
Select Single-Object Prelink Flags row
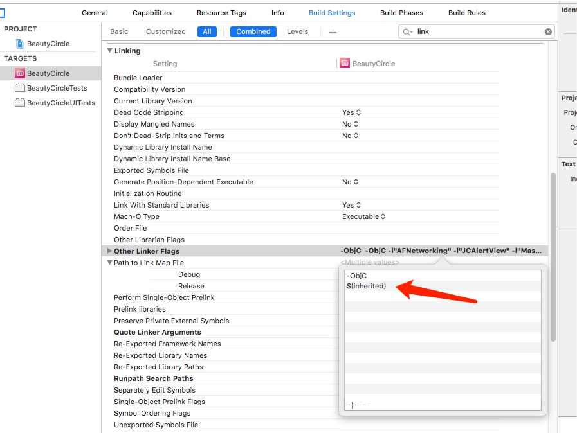pos(160,402)
